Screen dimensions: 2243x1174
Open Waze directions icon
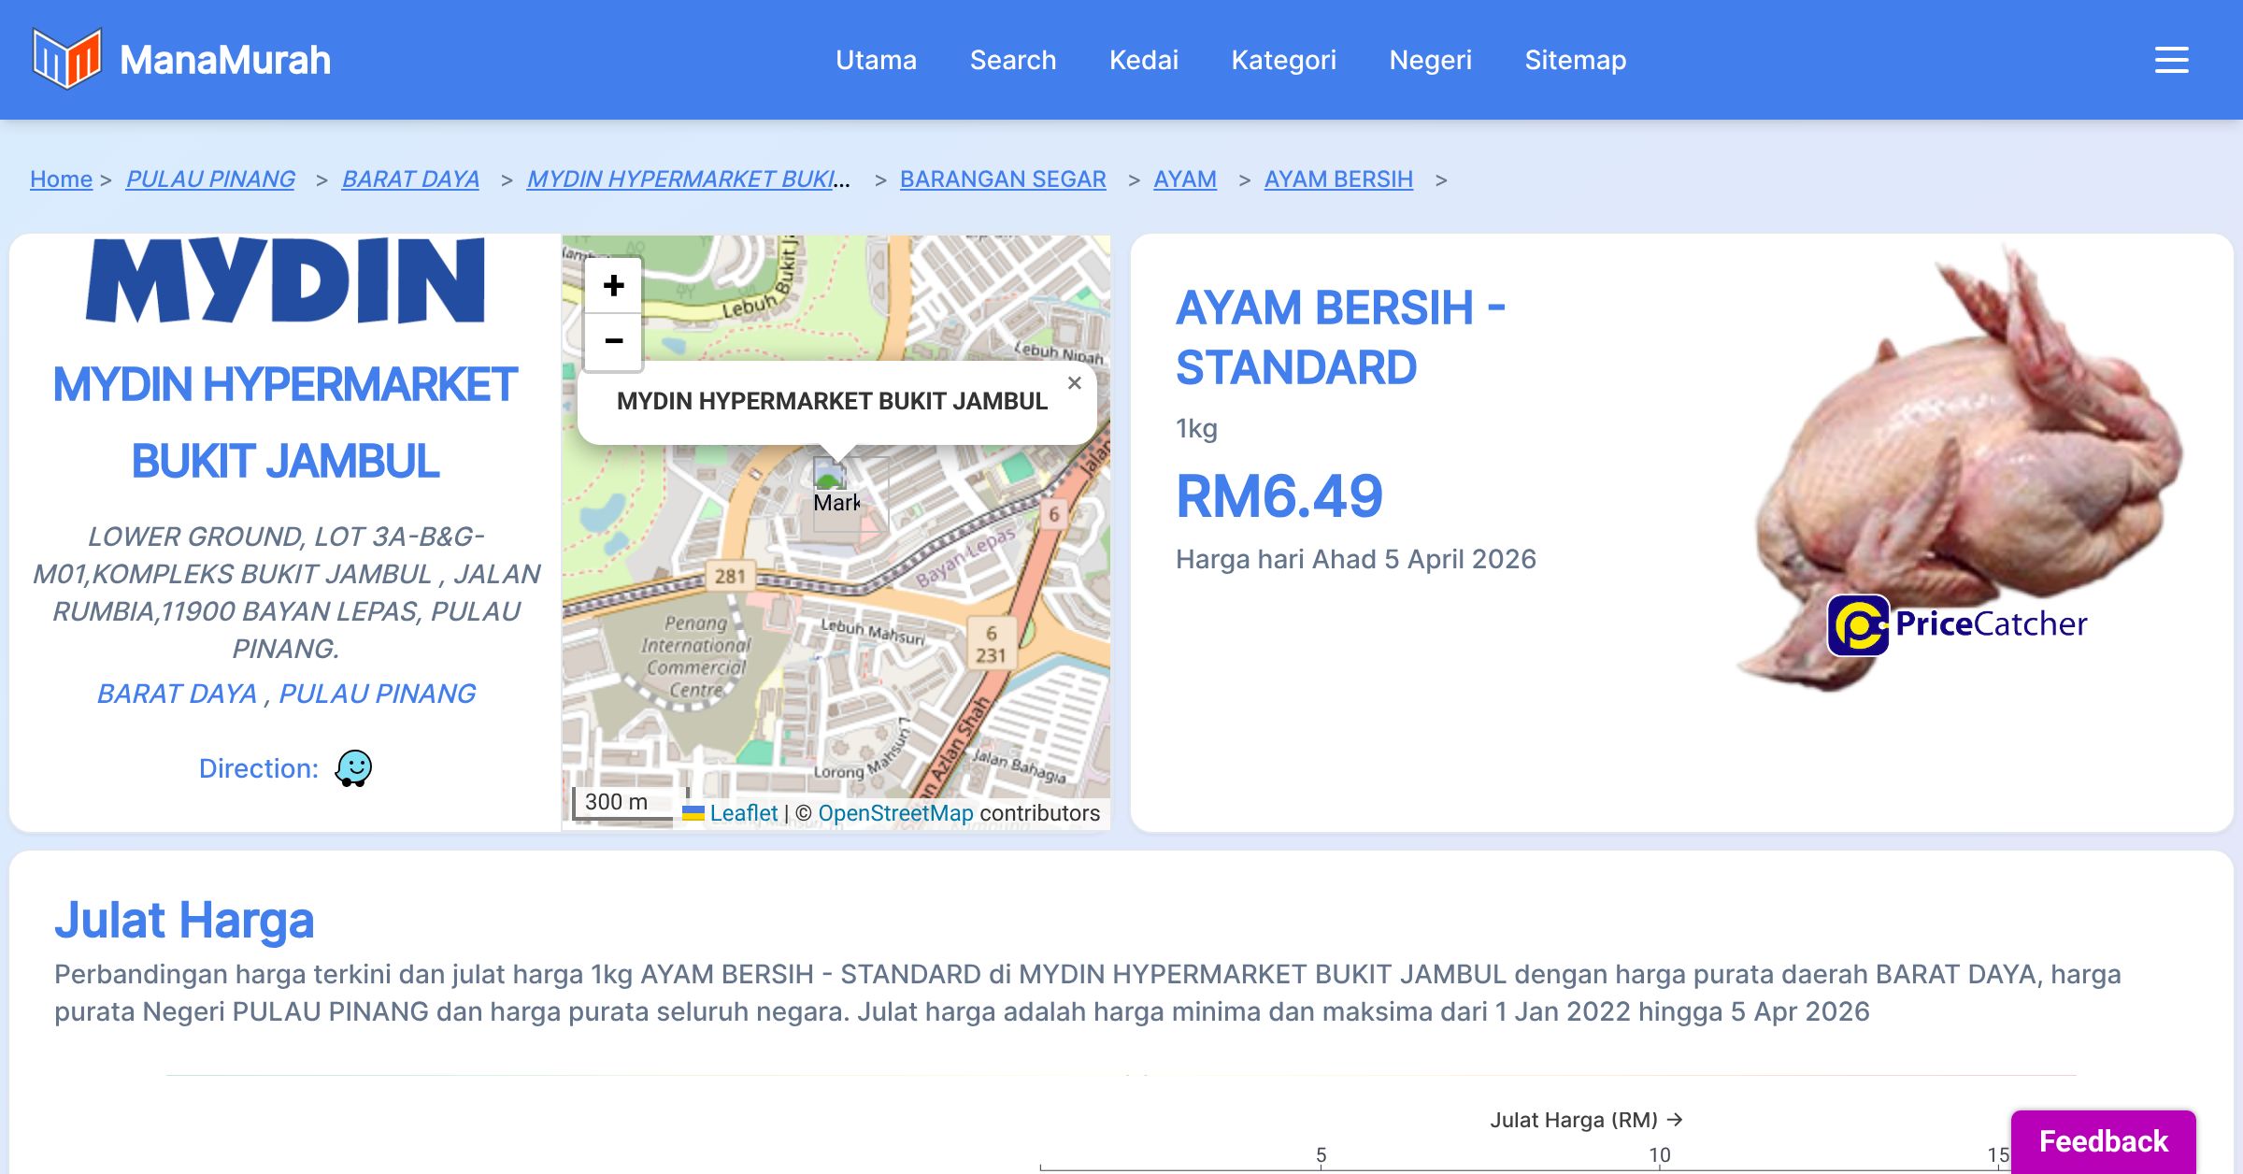(353, 768)
